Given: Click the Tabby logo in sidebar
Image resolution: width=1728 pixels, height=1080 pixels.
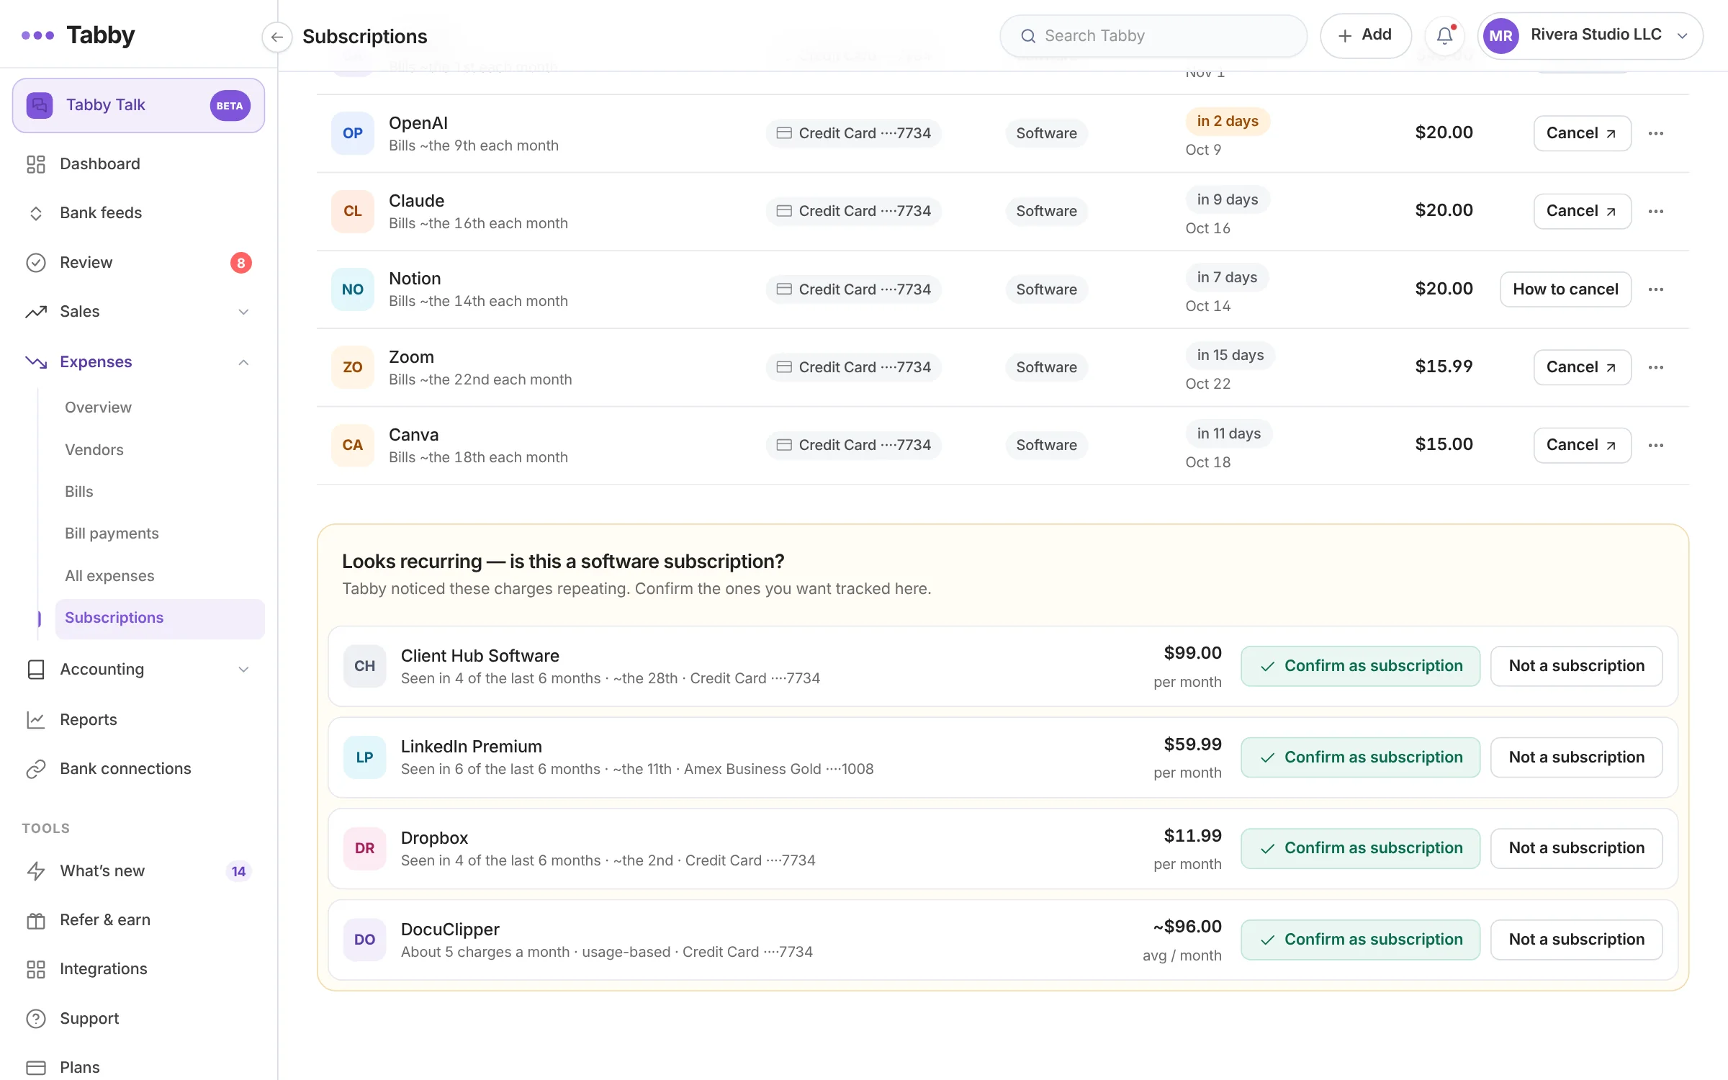Looking at the screenshot, I should pyautogui.click(x=78, y=35).
